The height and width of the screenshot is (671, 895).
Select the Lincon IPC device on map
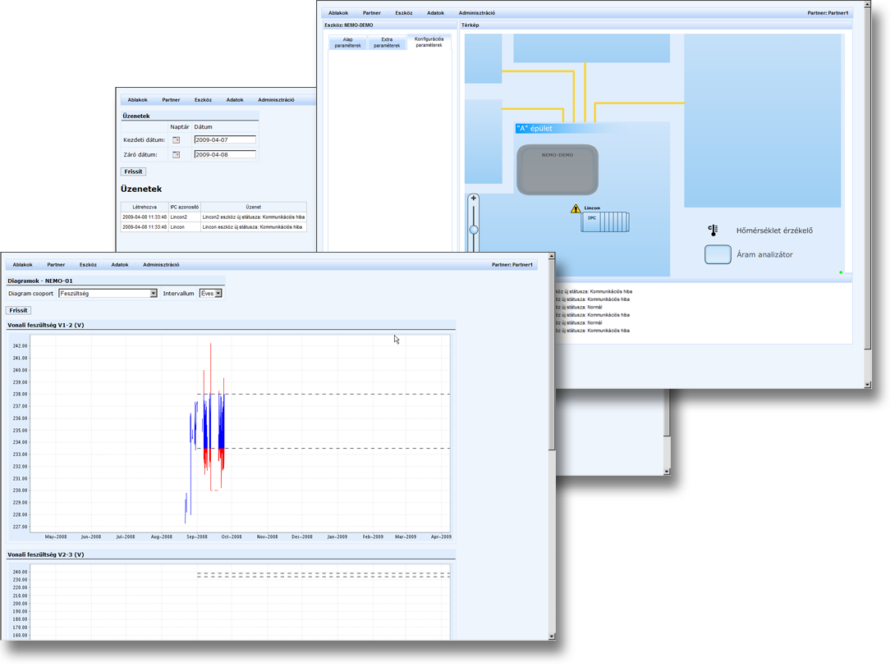point(604,221)
